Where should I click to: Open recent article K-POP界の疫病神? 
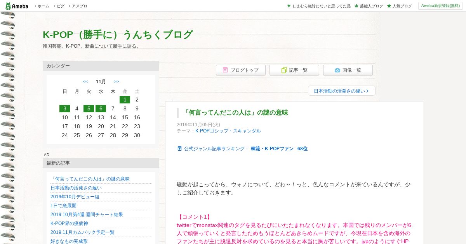pyautogui.click(x=70, y=223)
